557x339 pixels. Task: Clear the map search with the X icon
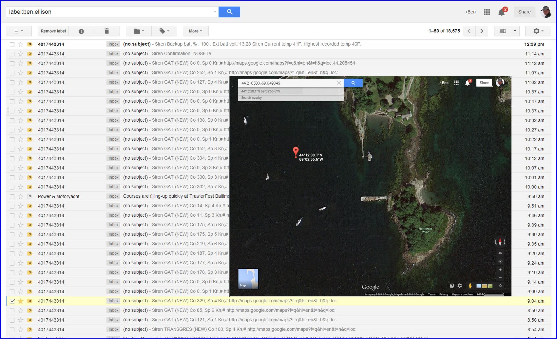click(339, 83)
